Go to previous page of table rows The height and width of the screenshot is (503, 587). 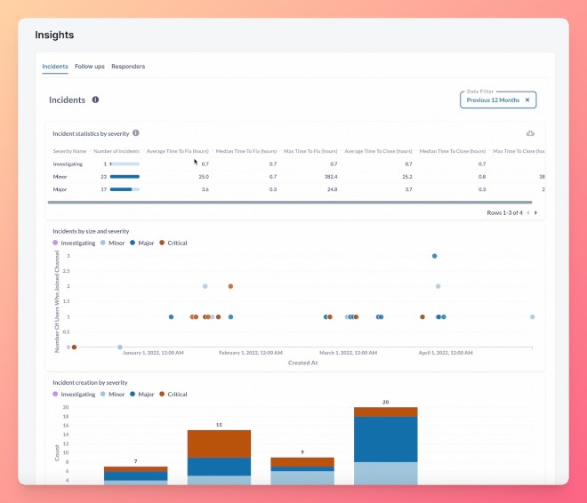tap(527, 212)
